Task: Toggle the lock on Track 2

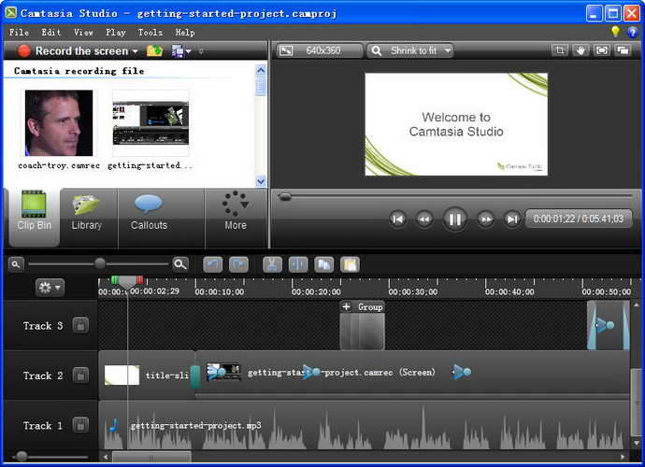Action: [x=80, y=375]
